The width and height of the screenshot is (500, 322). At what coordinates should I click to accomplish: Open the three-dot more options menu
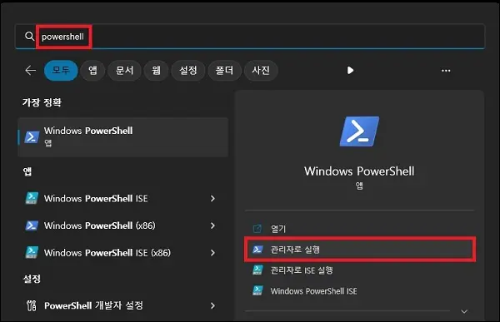446,71
